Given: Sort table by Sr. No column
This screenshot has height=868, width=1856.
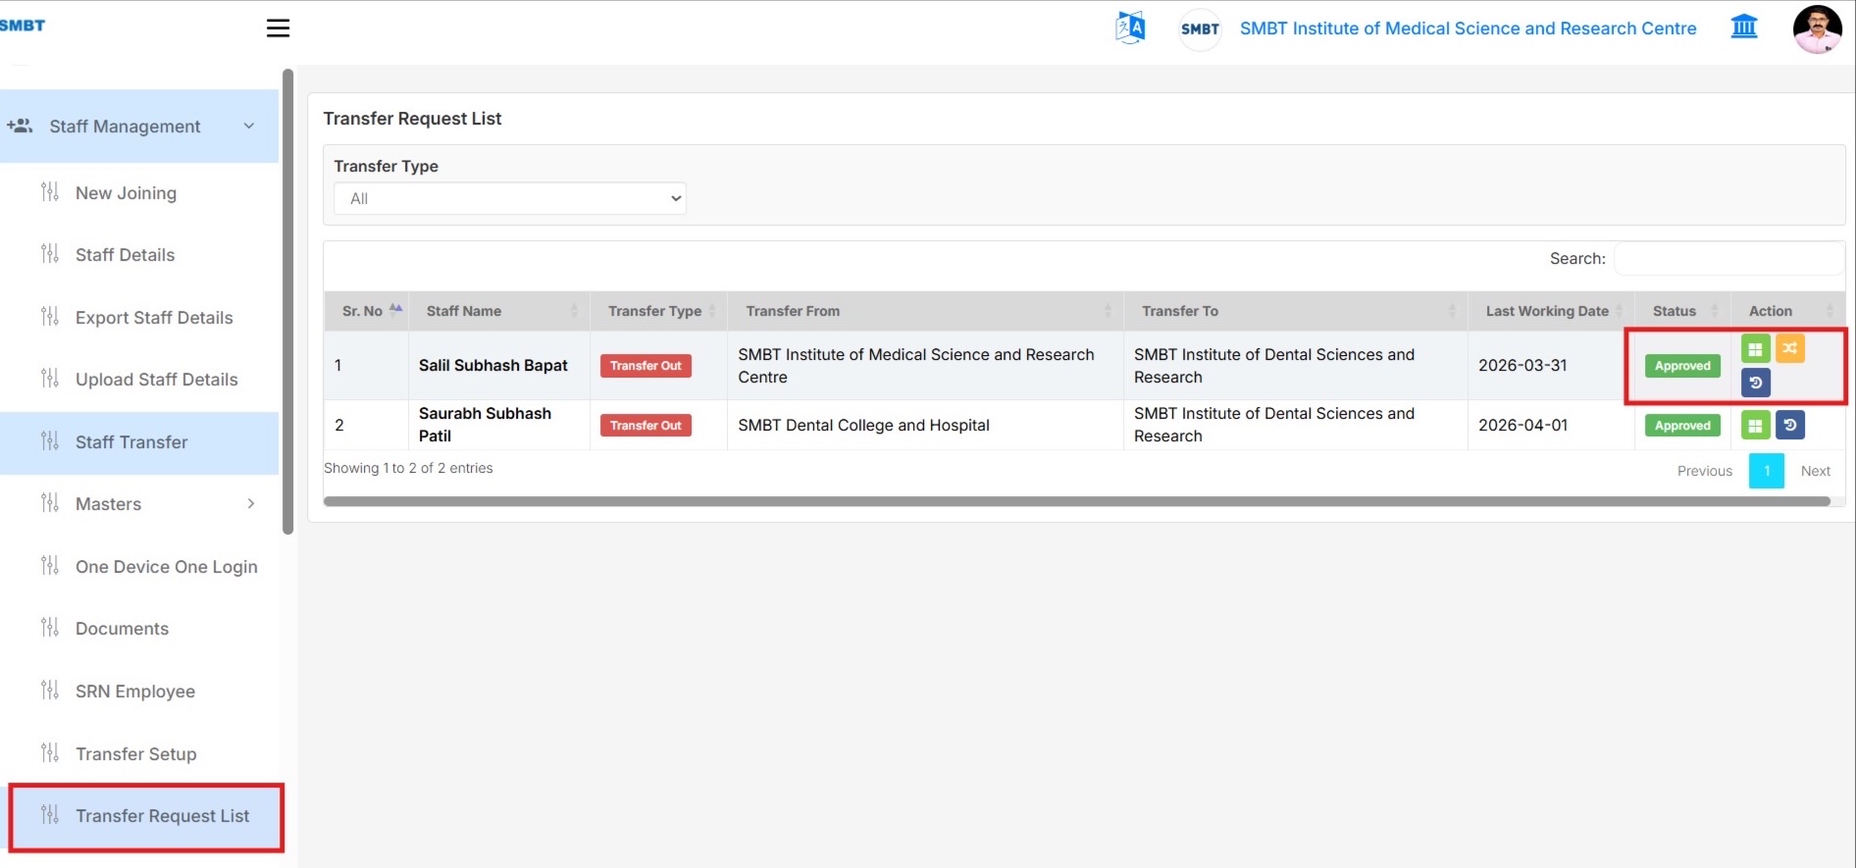Looking at the screenshot, I should pos(366,311).
